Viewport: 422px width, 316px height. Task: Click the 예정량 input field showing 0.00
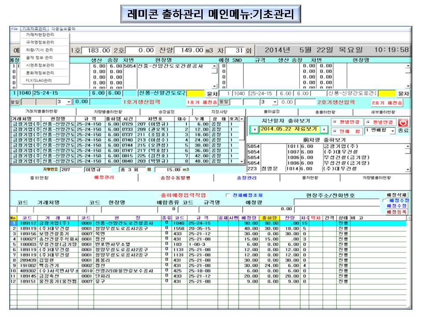[x=268, y=209]
